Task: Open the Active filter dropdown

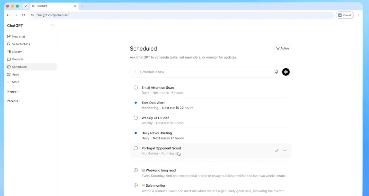Action: (x=282, y=48)
